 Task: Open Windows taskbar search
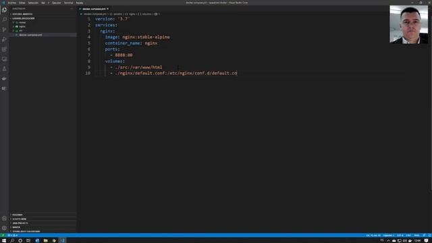click(x=12, y=240)
